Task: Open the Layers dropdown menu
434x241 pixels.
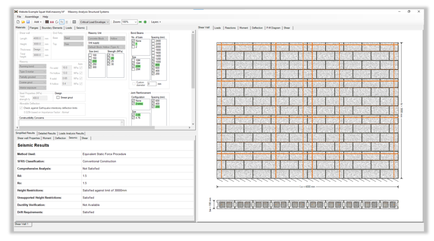Action: point(156,22)
